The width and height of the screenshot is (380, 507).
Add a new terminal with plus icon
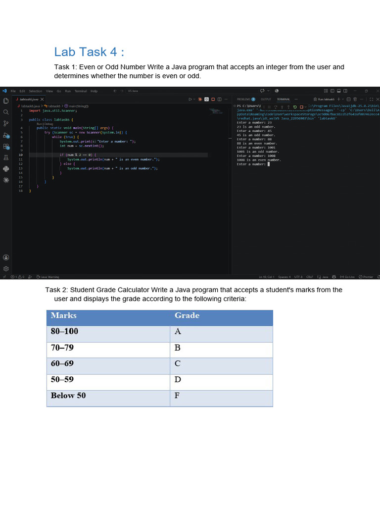click(x=338, y=99)
